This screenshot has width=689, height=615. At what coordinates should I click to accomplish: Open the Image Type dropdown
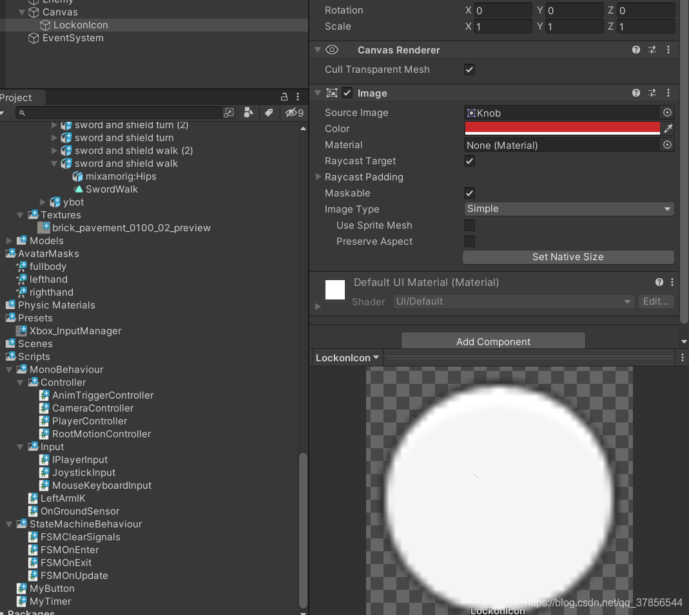(569, 209)
